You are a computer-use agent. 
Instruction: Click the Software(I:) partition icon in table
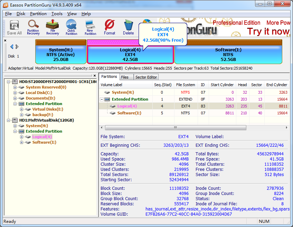point(113,113)
